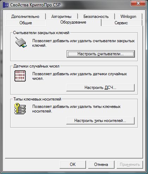
Task: Confirm with the OK button
Action: 73,165
